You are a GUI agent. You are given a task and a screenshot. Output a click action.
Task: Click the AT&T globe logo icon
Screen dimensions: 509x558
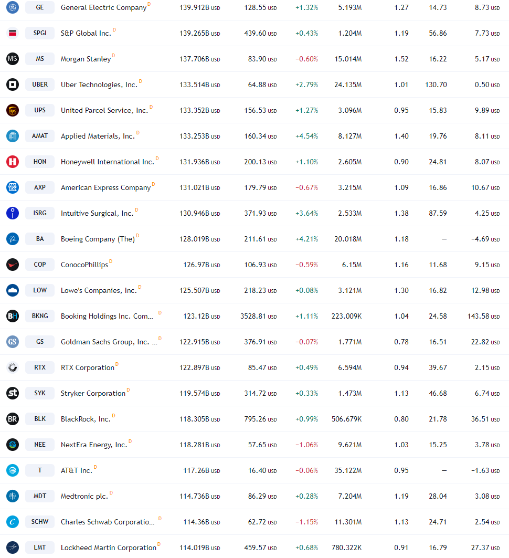pyautogui.click(x=13, y=470)
